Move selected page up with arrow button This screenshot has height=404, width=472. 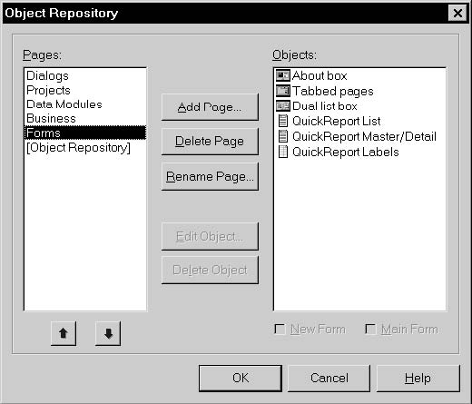[64, 333]
